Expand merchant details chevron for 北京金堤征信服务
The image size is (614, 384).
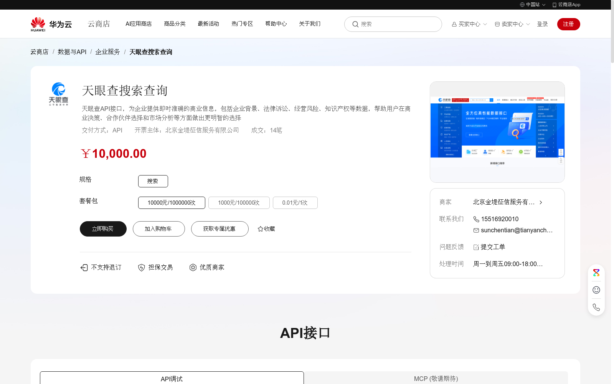(541, 202)
